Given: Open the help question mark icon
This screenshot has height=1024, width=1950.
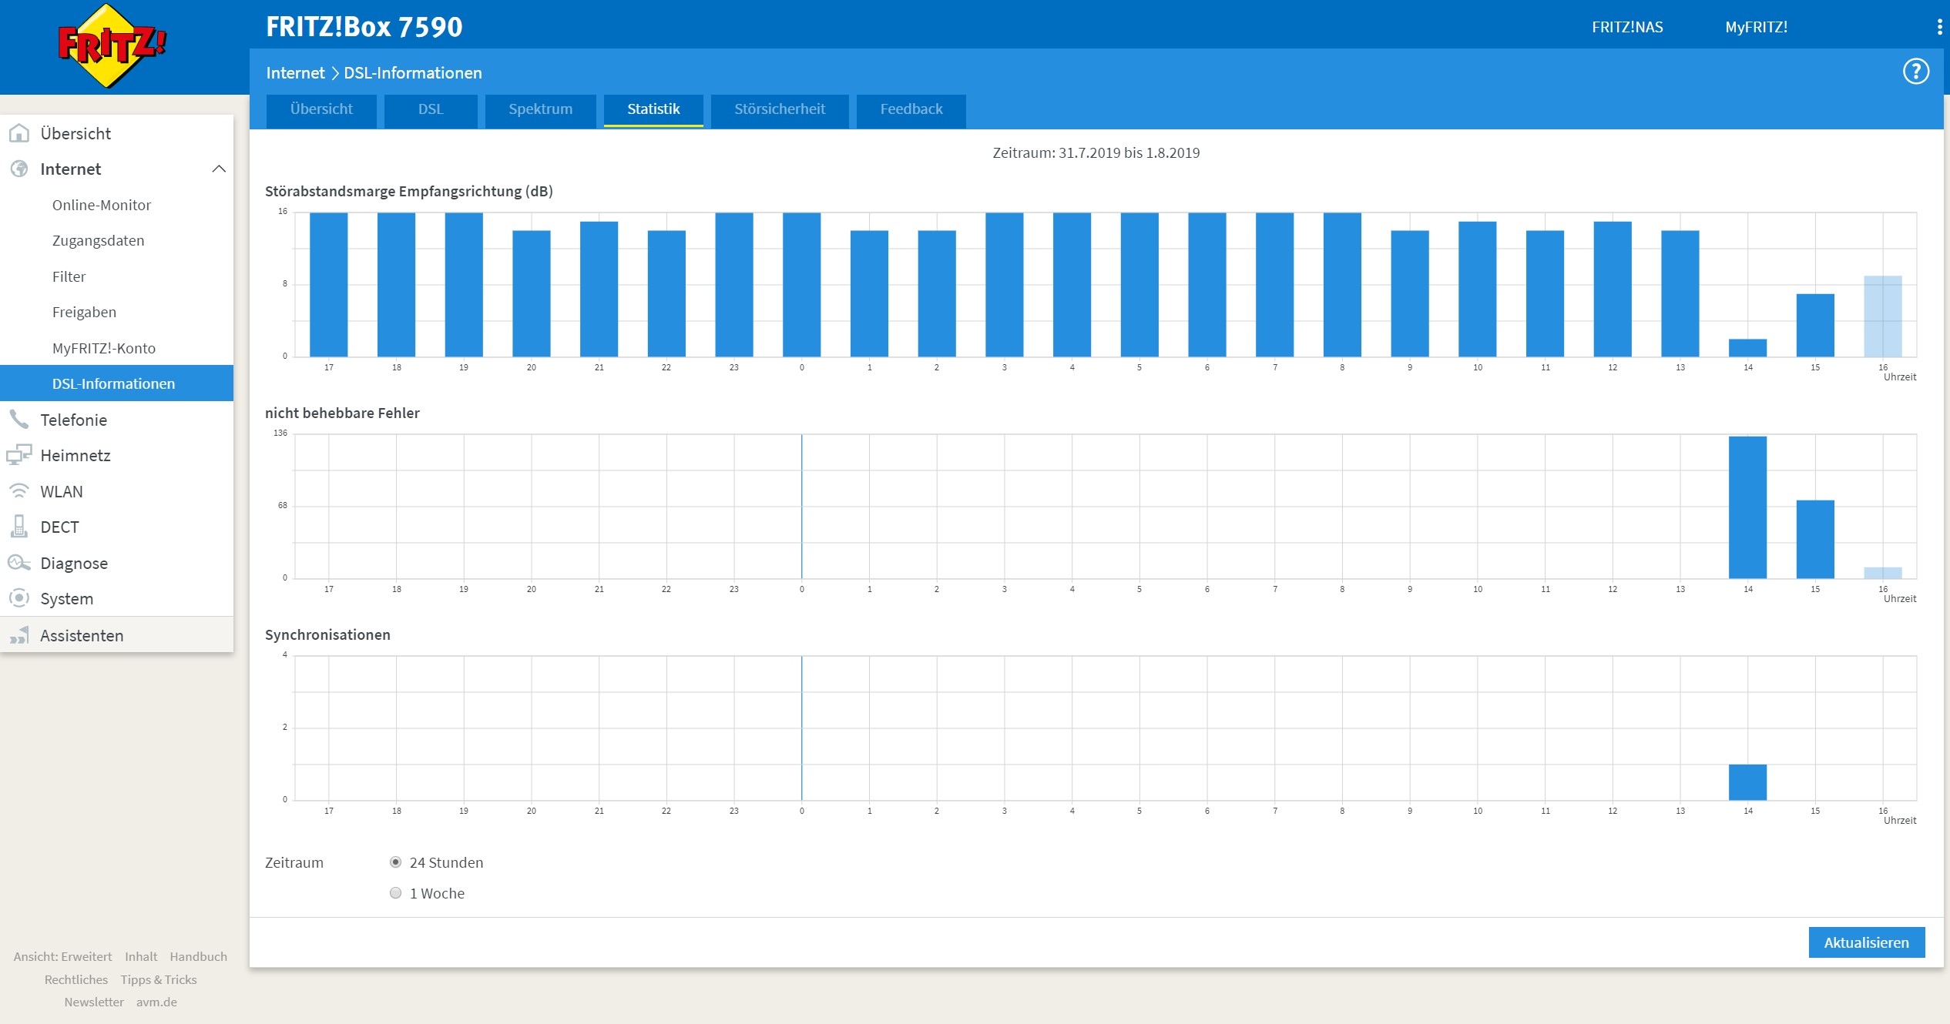Looking at the screenshot, I should click(1915, 72).
